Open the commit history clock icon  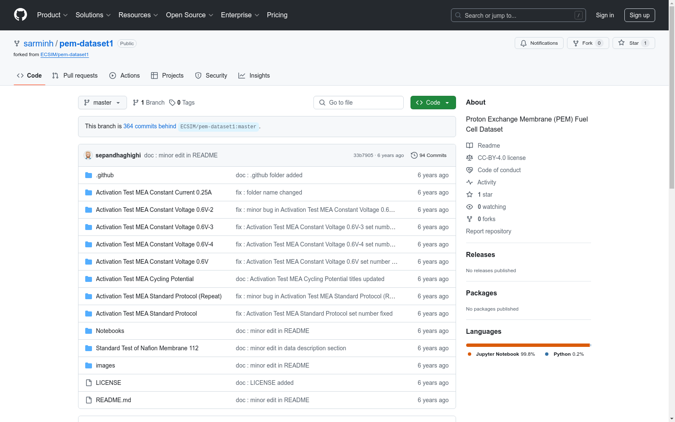click(x=414, y=155)
